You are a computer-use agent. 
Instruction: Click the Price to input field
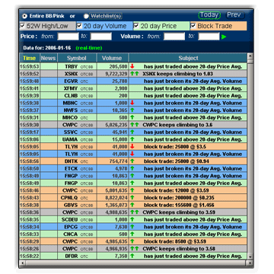[101, 37]
